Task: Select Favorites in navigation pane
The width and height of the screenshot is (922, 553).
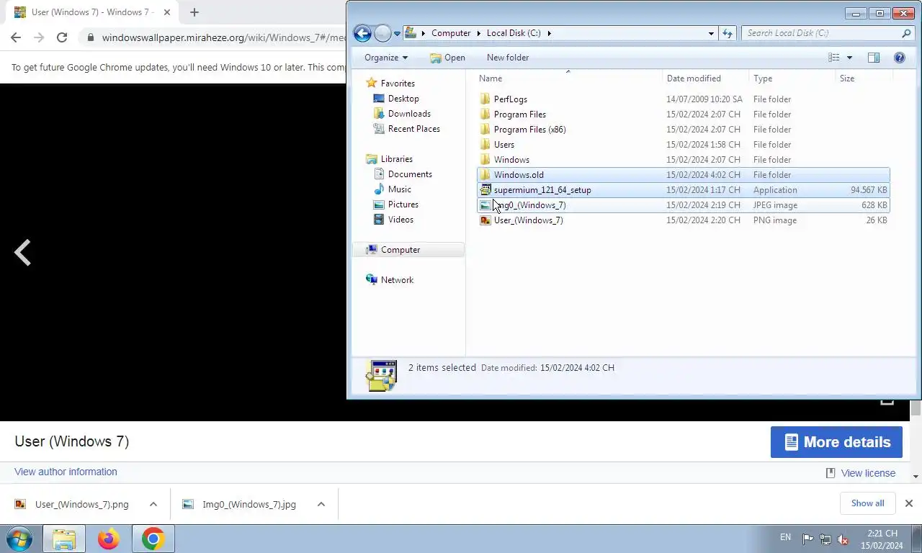Action: coord(398,84)
